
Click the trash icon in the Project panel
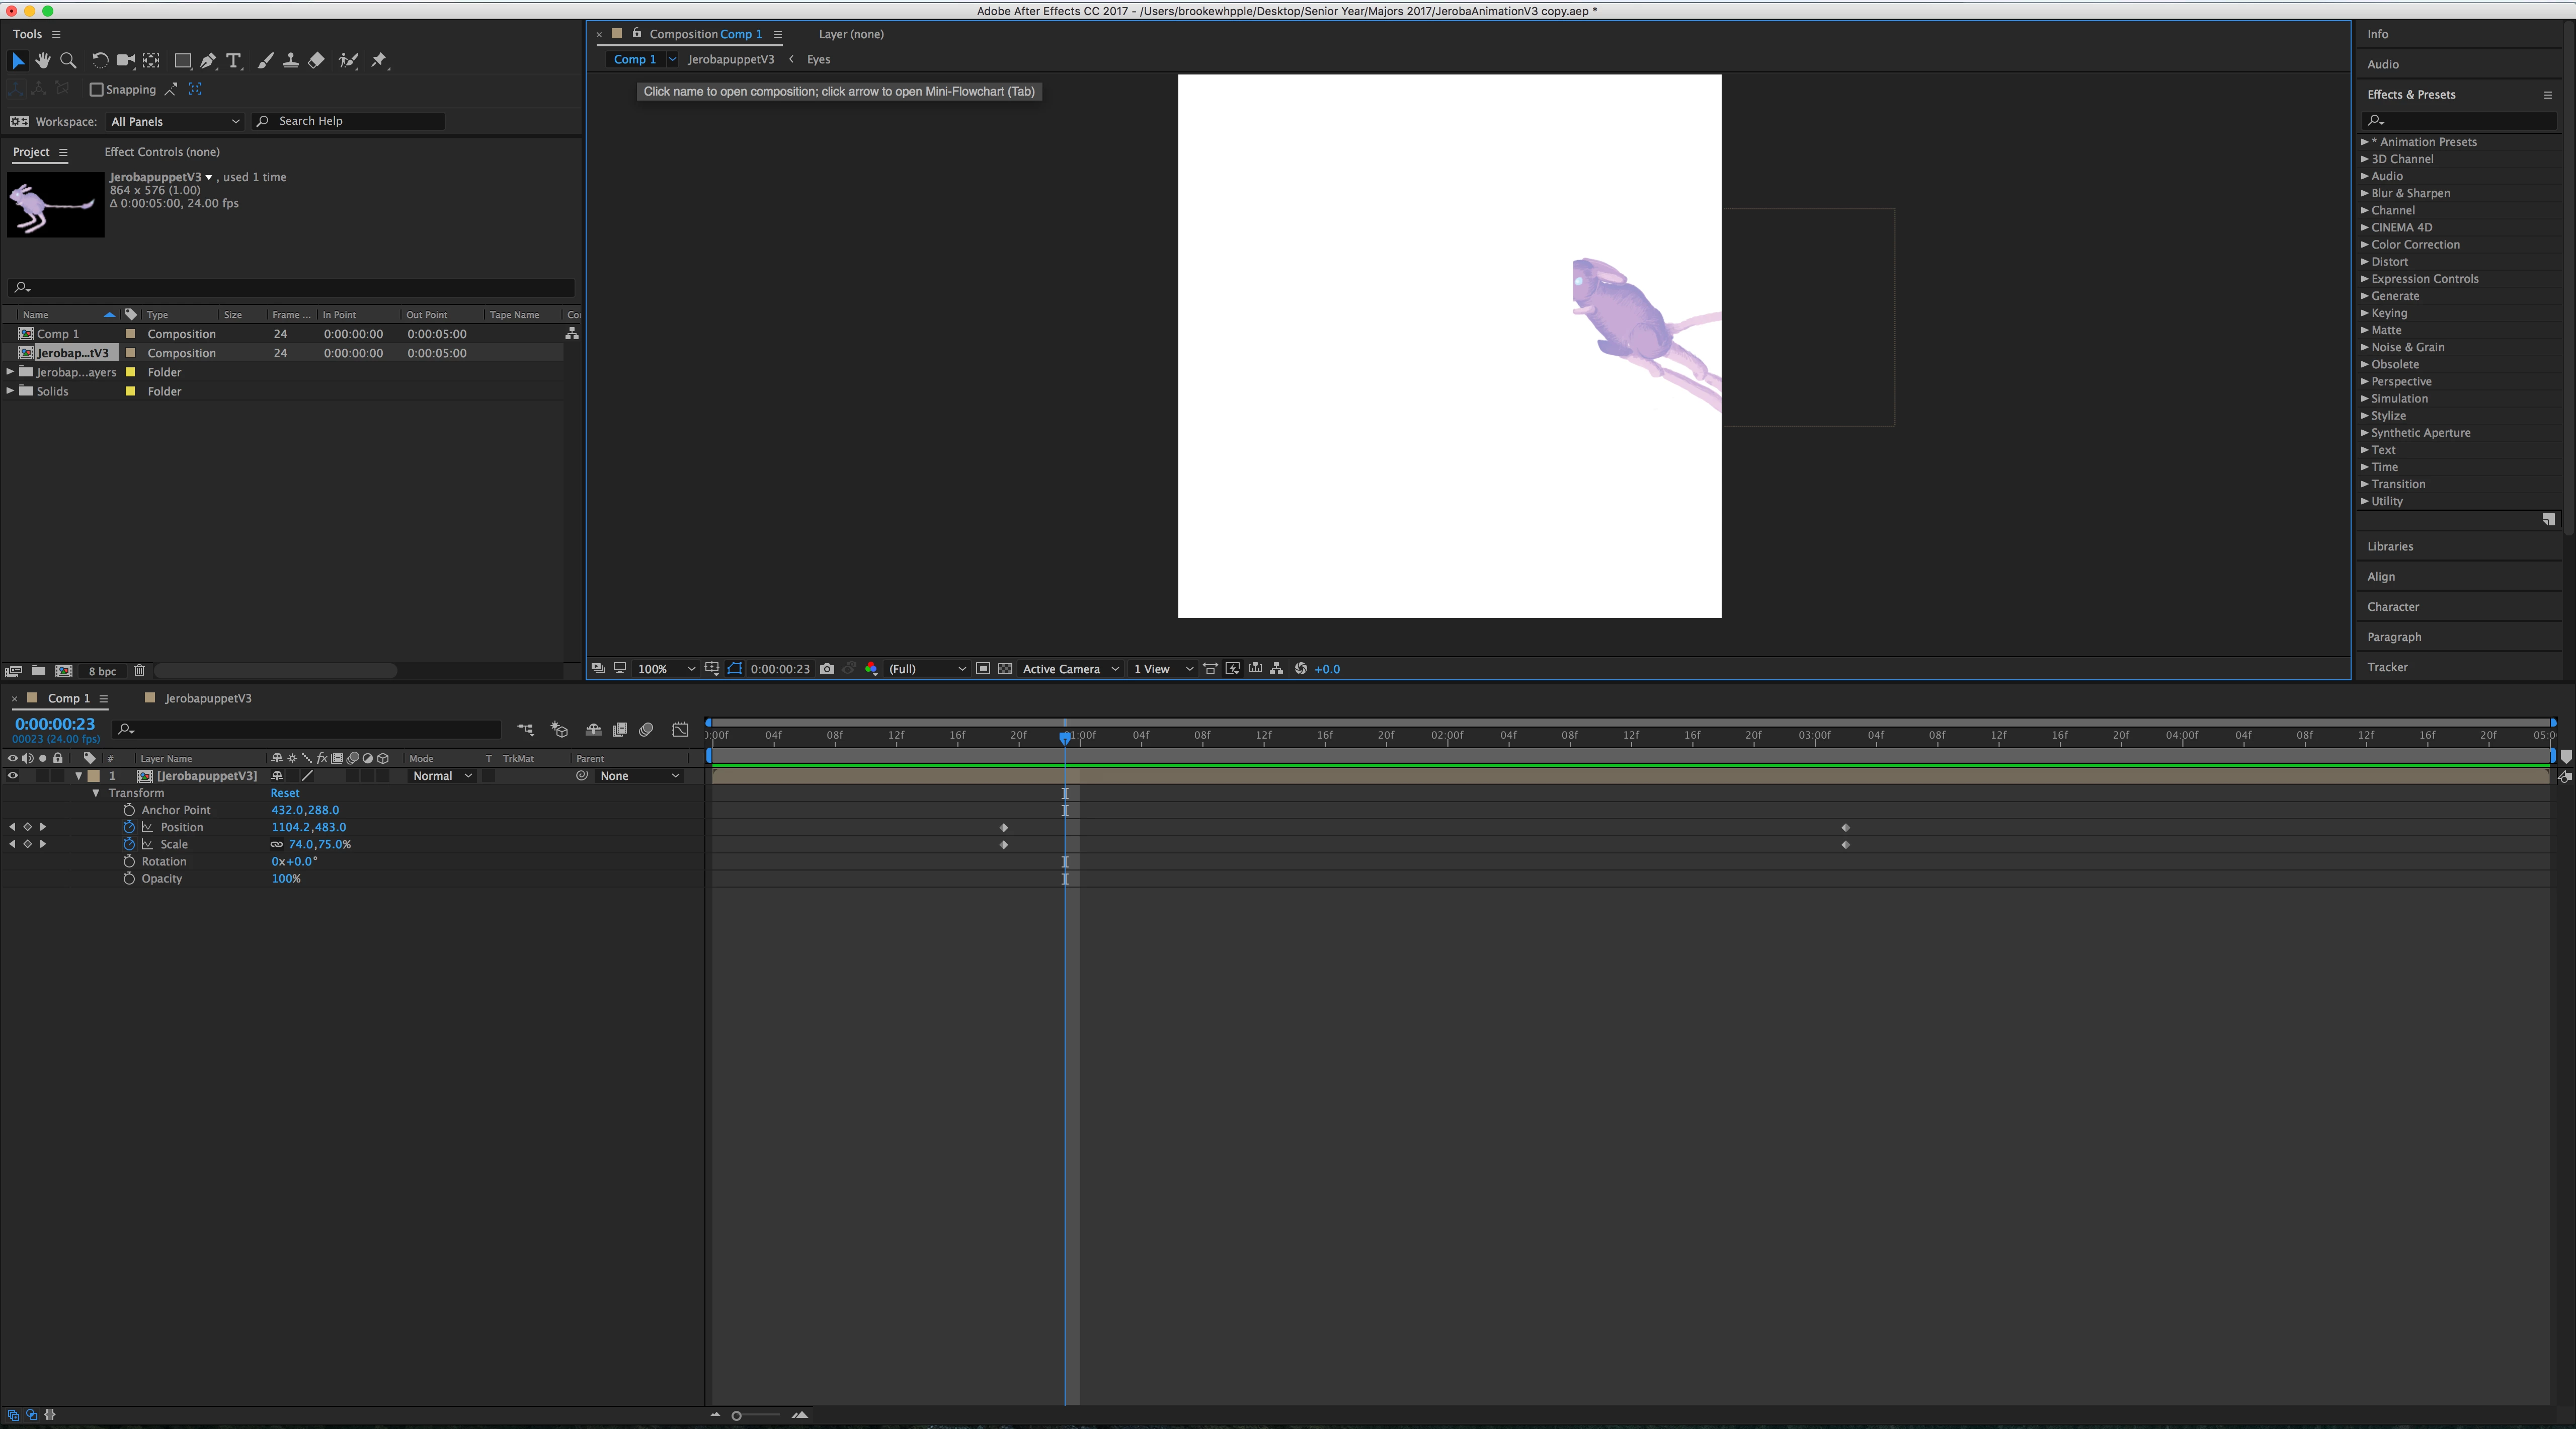coord(140,671)
